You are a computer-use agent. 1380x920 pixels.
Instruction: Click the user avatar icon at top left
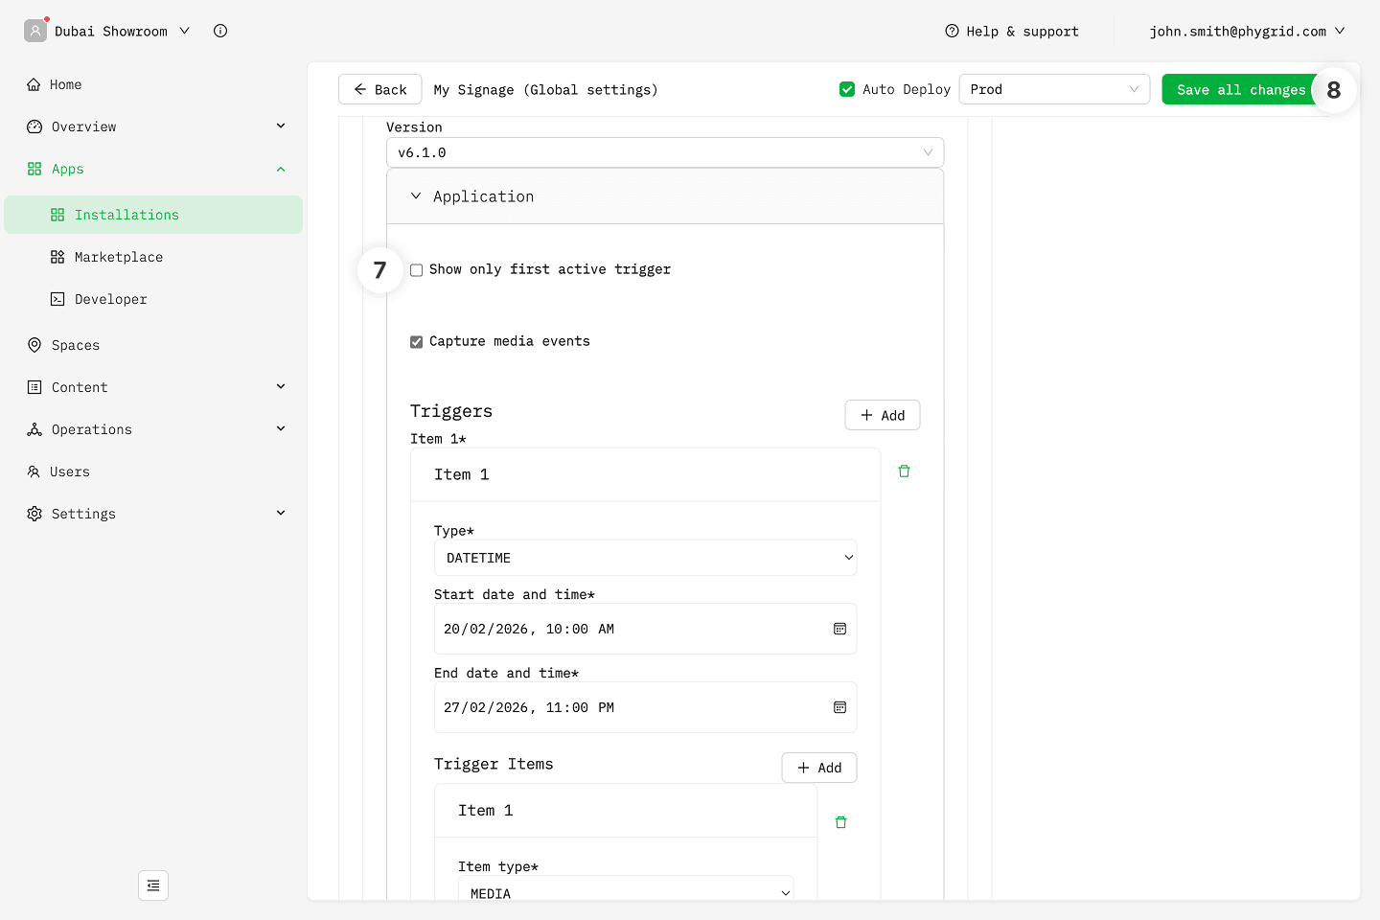[35, 31]
